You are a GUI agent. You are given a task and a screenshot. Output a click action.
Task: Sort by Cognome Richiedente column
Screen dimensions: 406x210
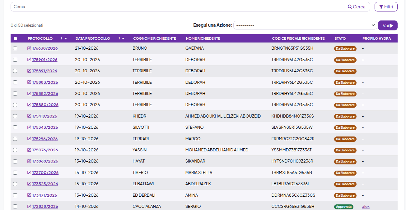pyautogui.click(x=155, y=38)
